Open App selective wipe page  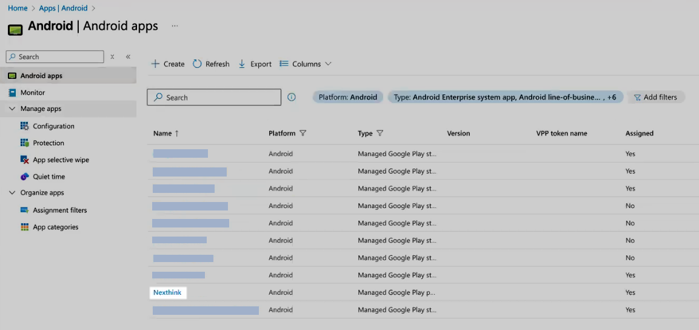[61, 160]
